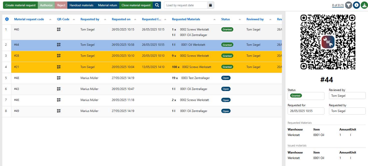Screen dimensions: 368x166
Task: Select request code #44 cell
Action: tap(17, 45)
